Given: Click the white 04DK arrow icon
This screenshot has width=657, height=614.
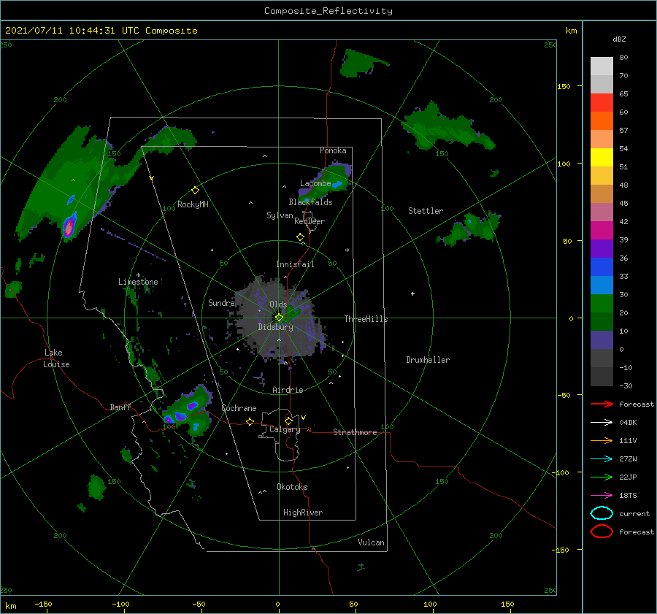Looking at the screenshot, I should [x=602, y=422].
